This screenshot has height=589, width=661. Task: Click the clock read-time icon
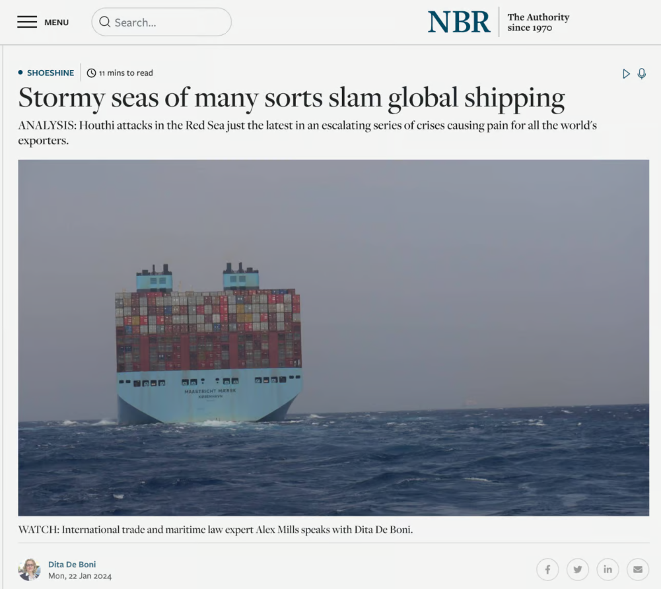click(x=91, y=73)
